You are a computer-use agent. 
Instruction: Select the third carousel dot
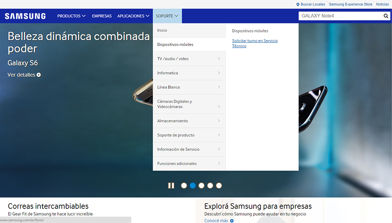pos(202,186)
